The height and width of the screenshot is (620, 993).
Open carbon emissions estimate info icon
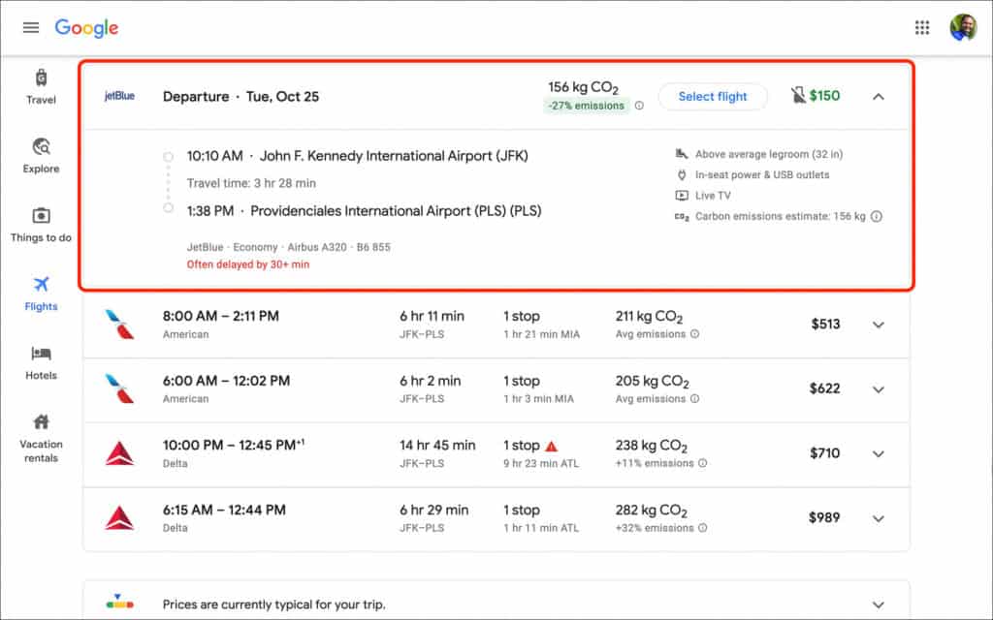point(877,216)
